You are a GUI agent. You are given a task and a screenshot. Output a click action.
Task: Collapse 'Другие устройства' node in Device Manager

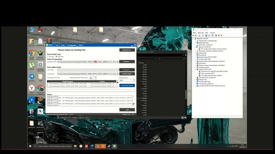[195, 47]
